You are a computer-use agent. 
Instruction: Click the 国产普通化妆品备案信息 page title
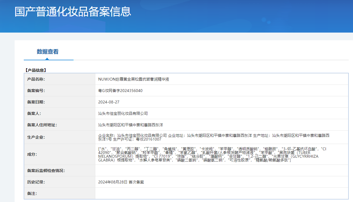(73, 12)
